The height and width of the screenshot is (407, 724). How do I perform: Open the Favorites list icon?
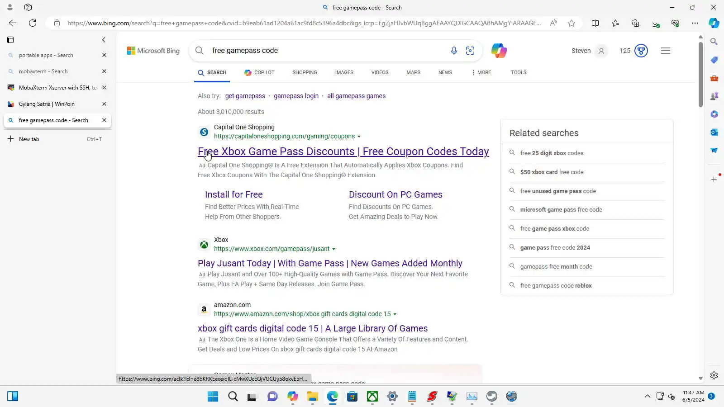[x=615, y=23]
